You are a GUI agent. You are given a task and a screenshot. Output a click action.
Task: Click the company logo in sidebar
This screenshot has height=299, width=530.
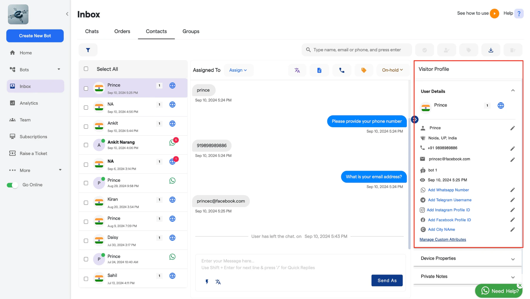(18, 14)
